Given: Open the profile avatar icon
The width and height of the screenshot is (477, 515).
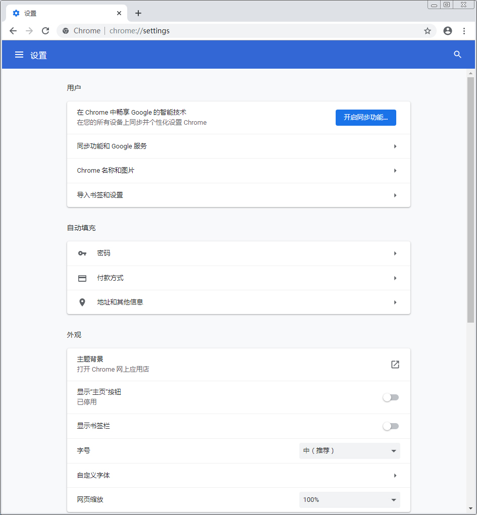Looking at the screenshot, I should coord(447,31).
